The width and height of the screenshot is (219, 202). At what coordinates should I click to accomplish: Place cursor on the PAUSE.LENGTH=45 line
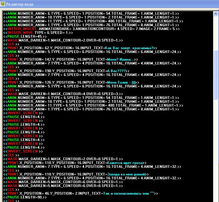(25, 37)
